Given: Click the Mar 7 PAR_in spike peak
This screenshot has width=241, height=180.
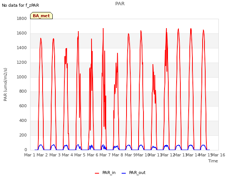Looking at the screenshot, I should click(103, 28).
